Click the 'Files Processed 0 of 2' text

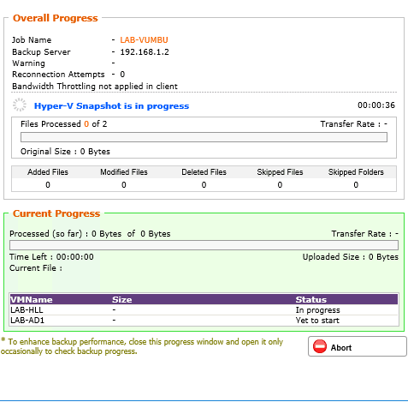(64, 124)
